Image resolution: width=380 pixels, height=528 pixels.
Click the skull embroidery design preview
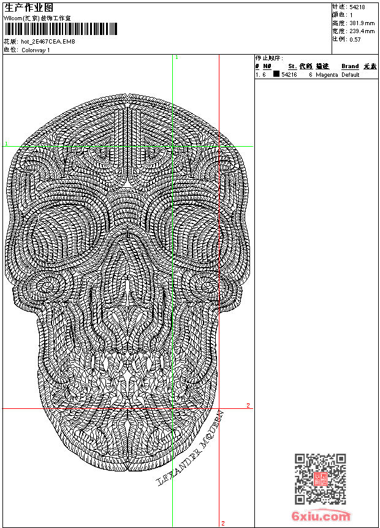(x=127, y=282)
